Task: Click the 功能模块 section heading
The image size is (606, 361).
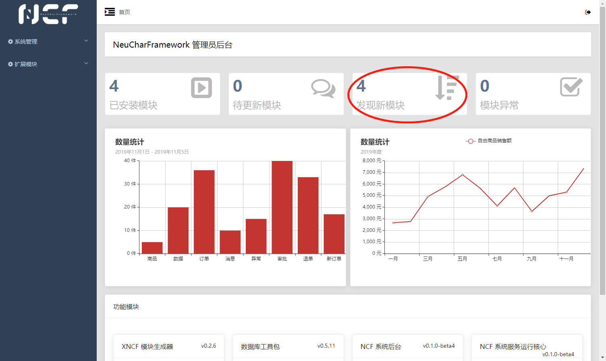Action: [x=126, y=307]
